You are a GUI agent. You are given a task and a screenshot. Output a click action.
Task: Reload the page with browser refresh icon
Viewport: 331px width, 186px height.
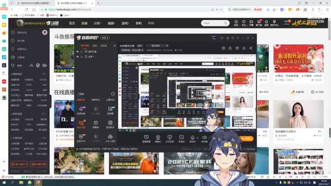pos(26,10)
